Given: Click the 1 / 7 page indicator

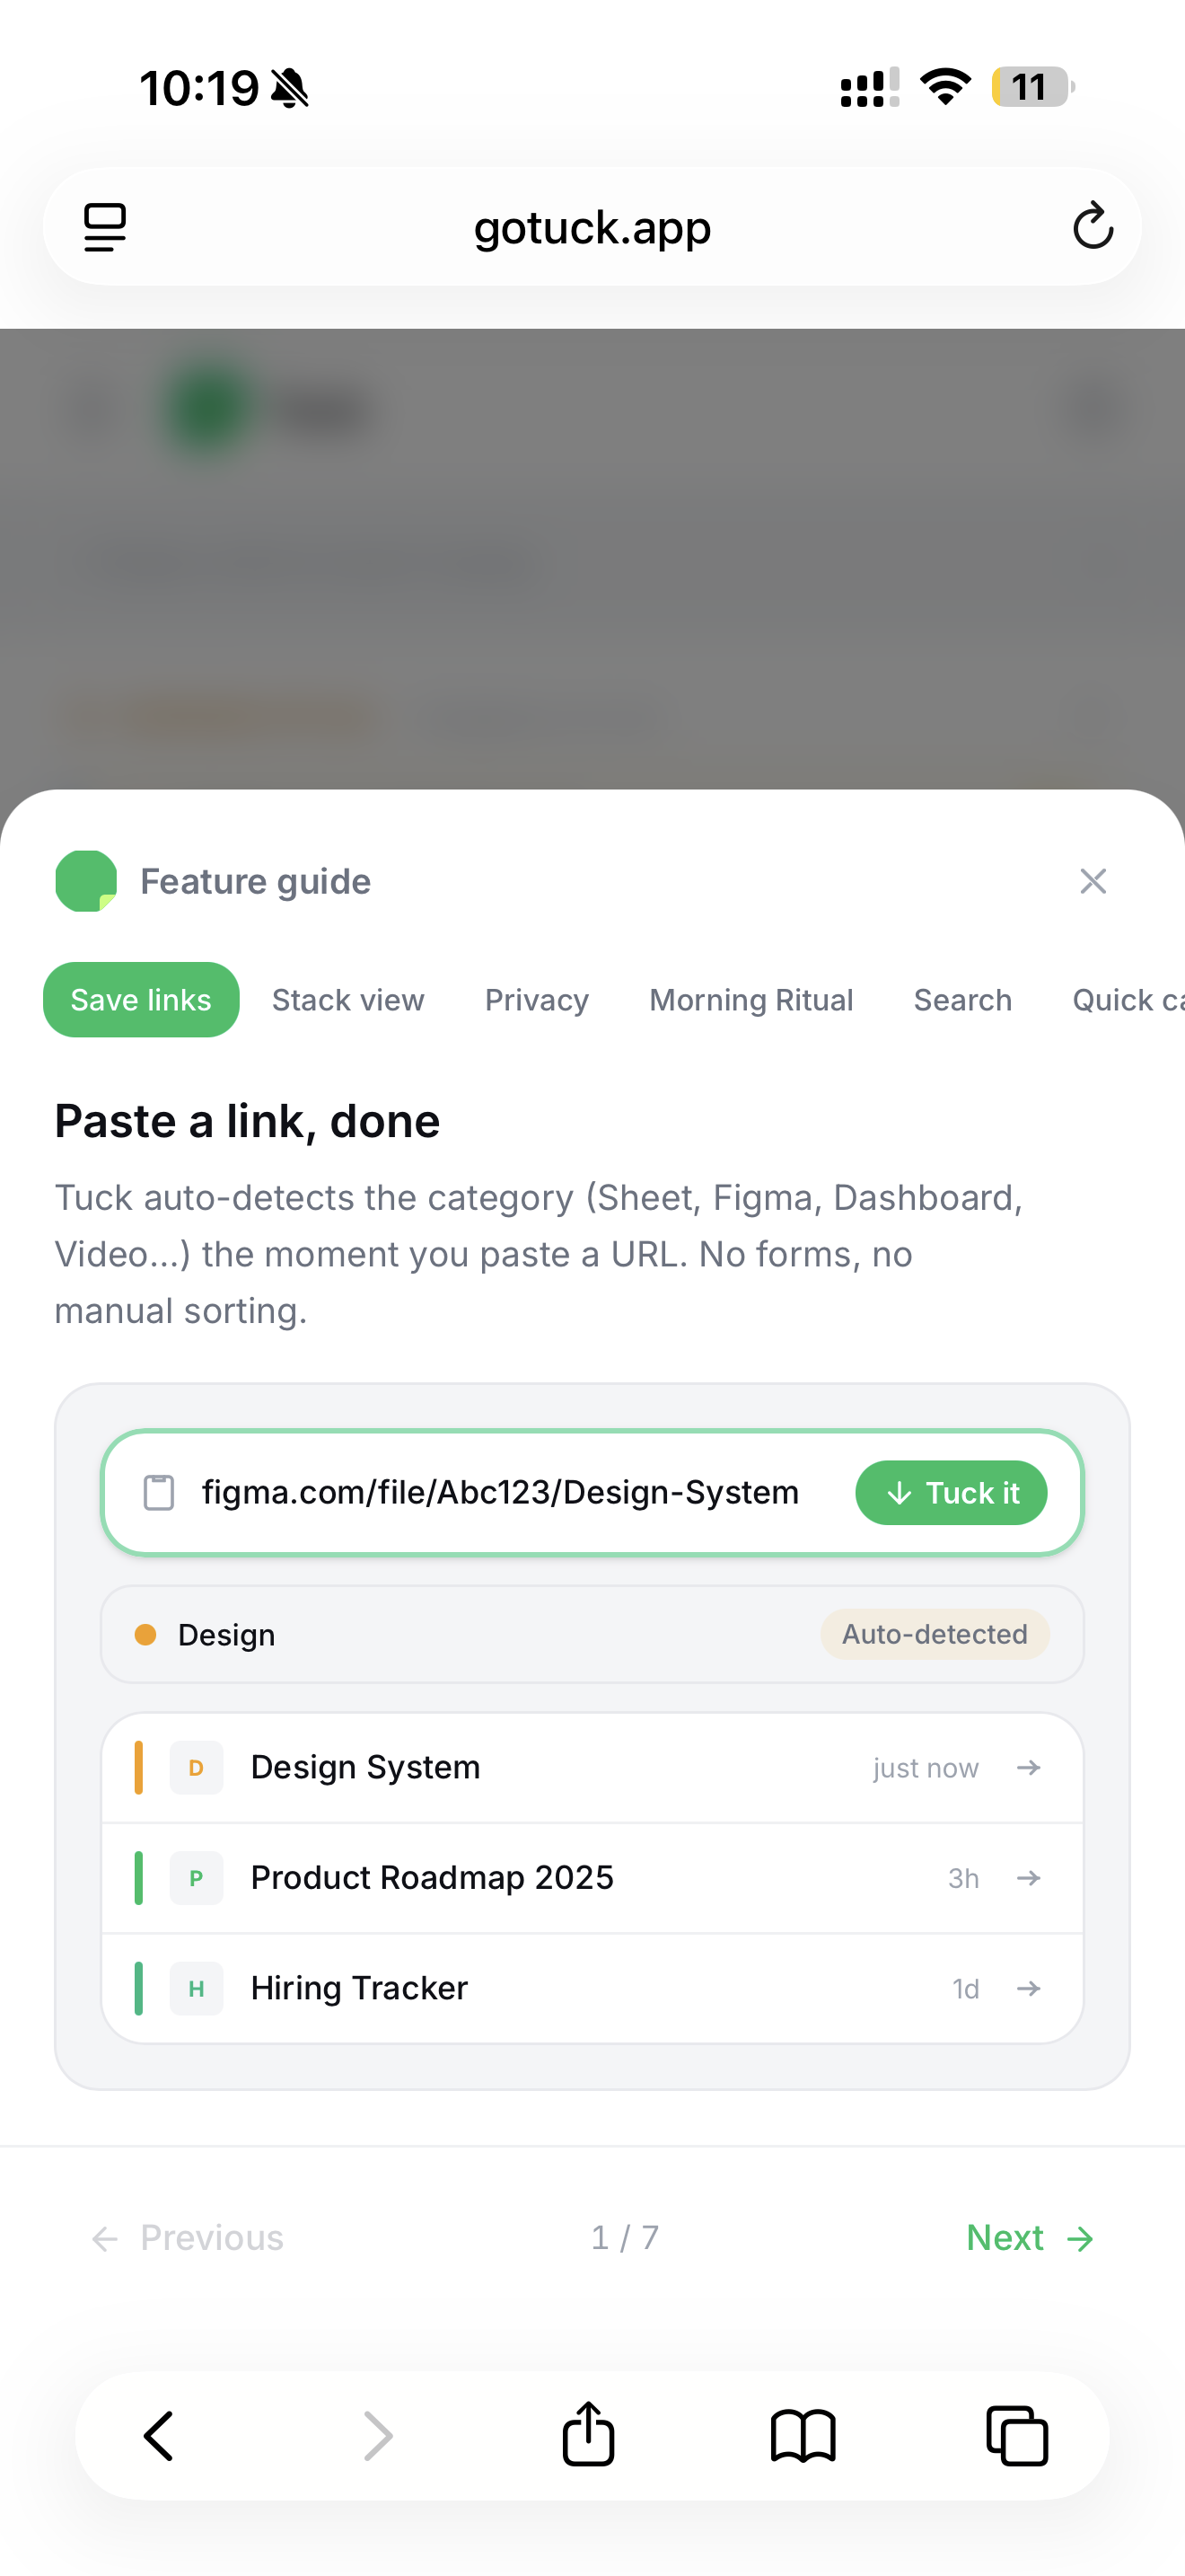Looking at the screenshot, I should [x=625, y=2238].
